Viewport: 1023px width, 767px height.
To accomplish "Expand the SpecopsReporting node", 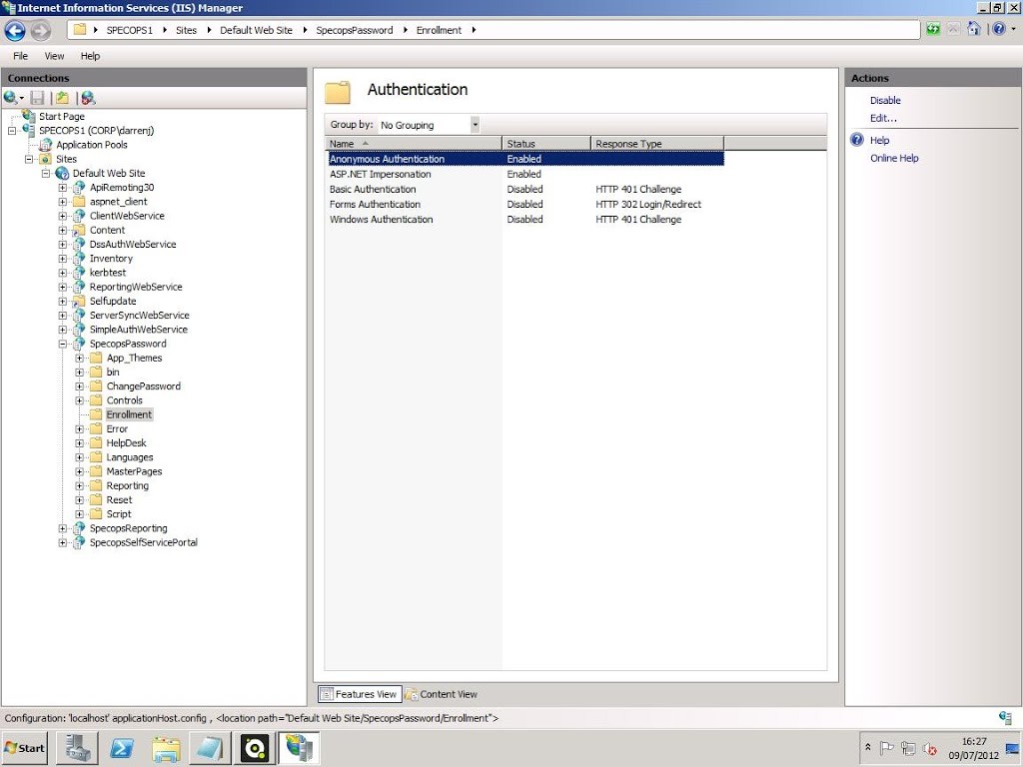I will tap(63, 528).
